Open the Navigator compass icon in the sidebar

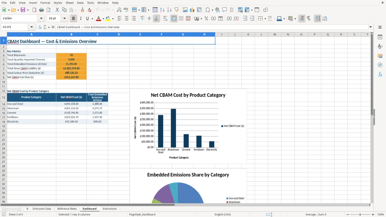[380, 65]
